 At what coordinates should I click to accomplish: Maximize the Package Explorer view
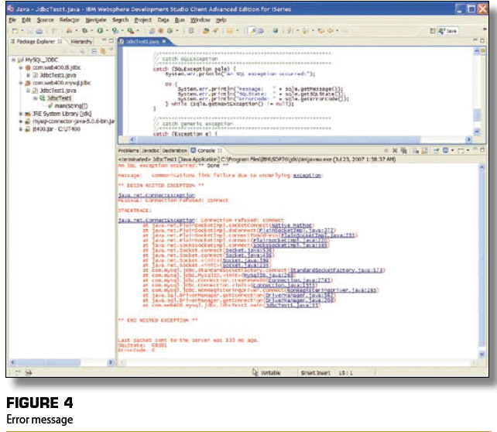[111, 40]
